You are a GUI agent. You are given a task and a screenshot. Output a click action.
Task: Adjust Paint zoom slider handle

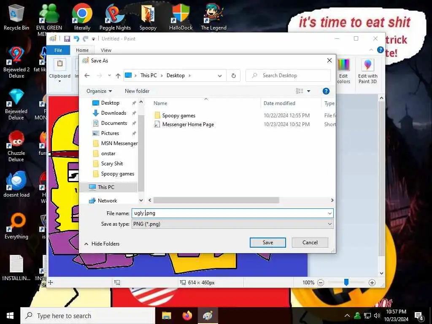click(346, 282)
